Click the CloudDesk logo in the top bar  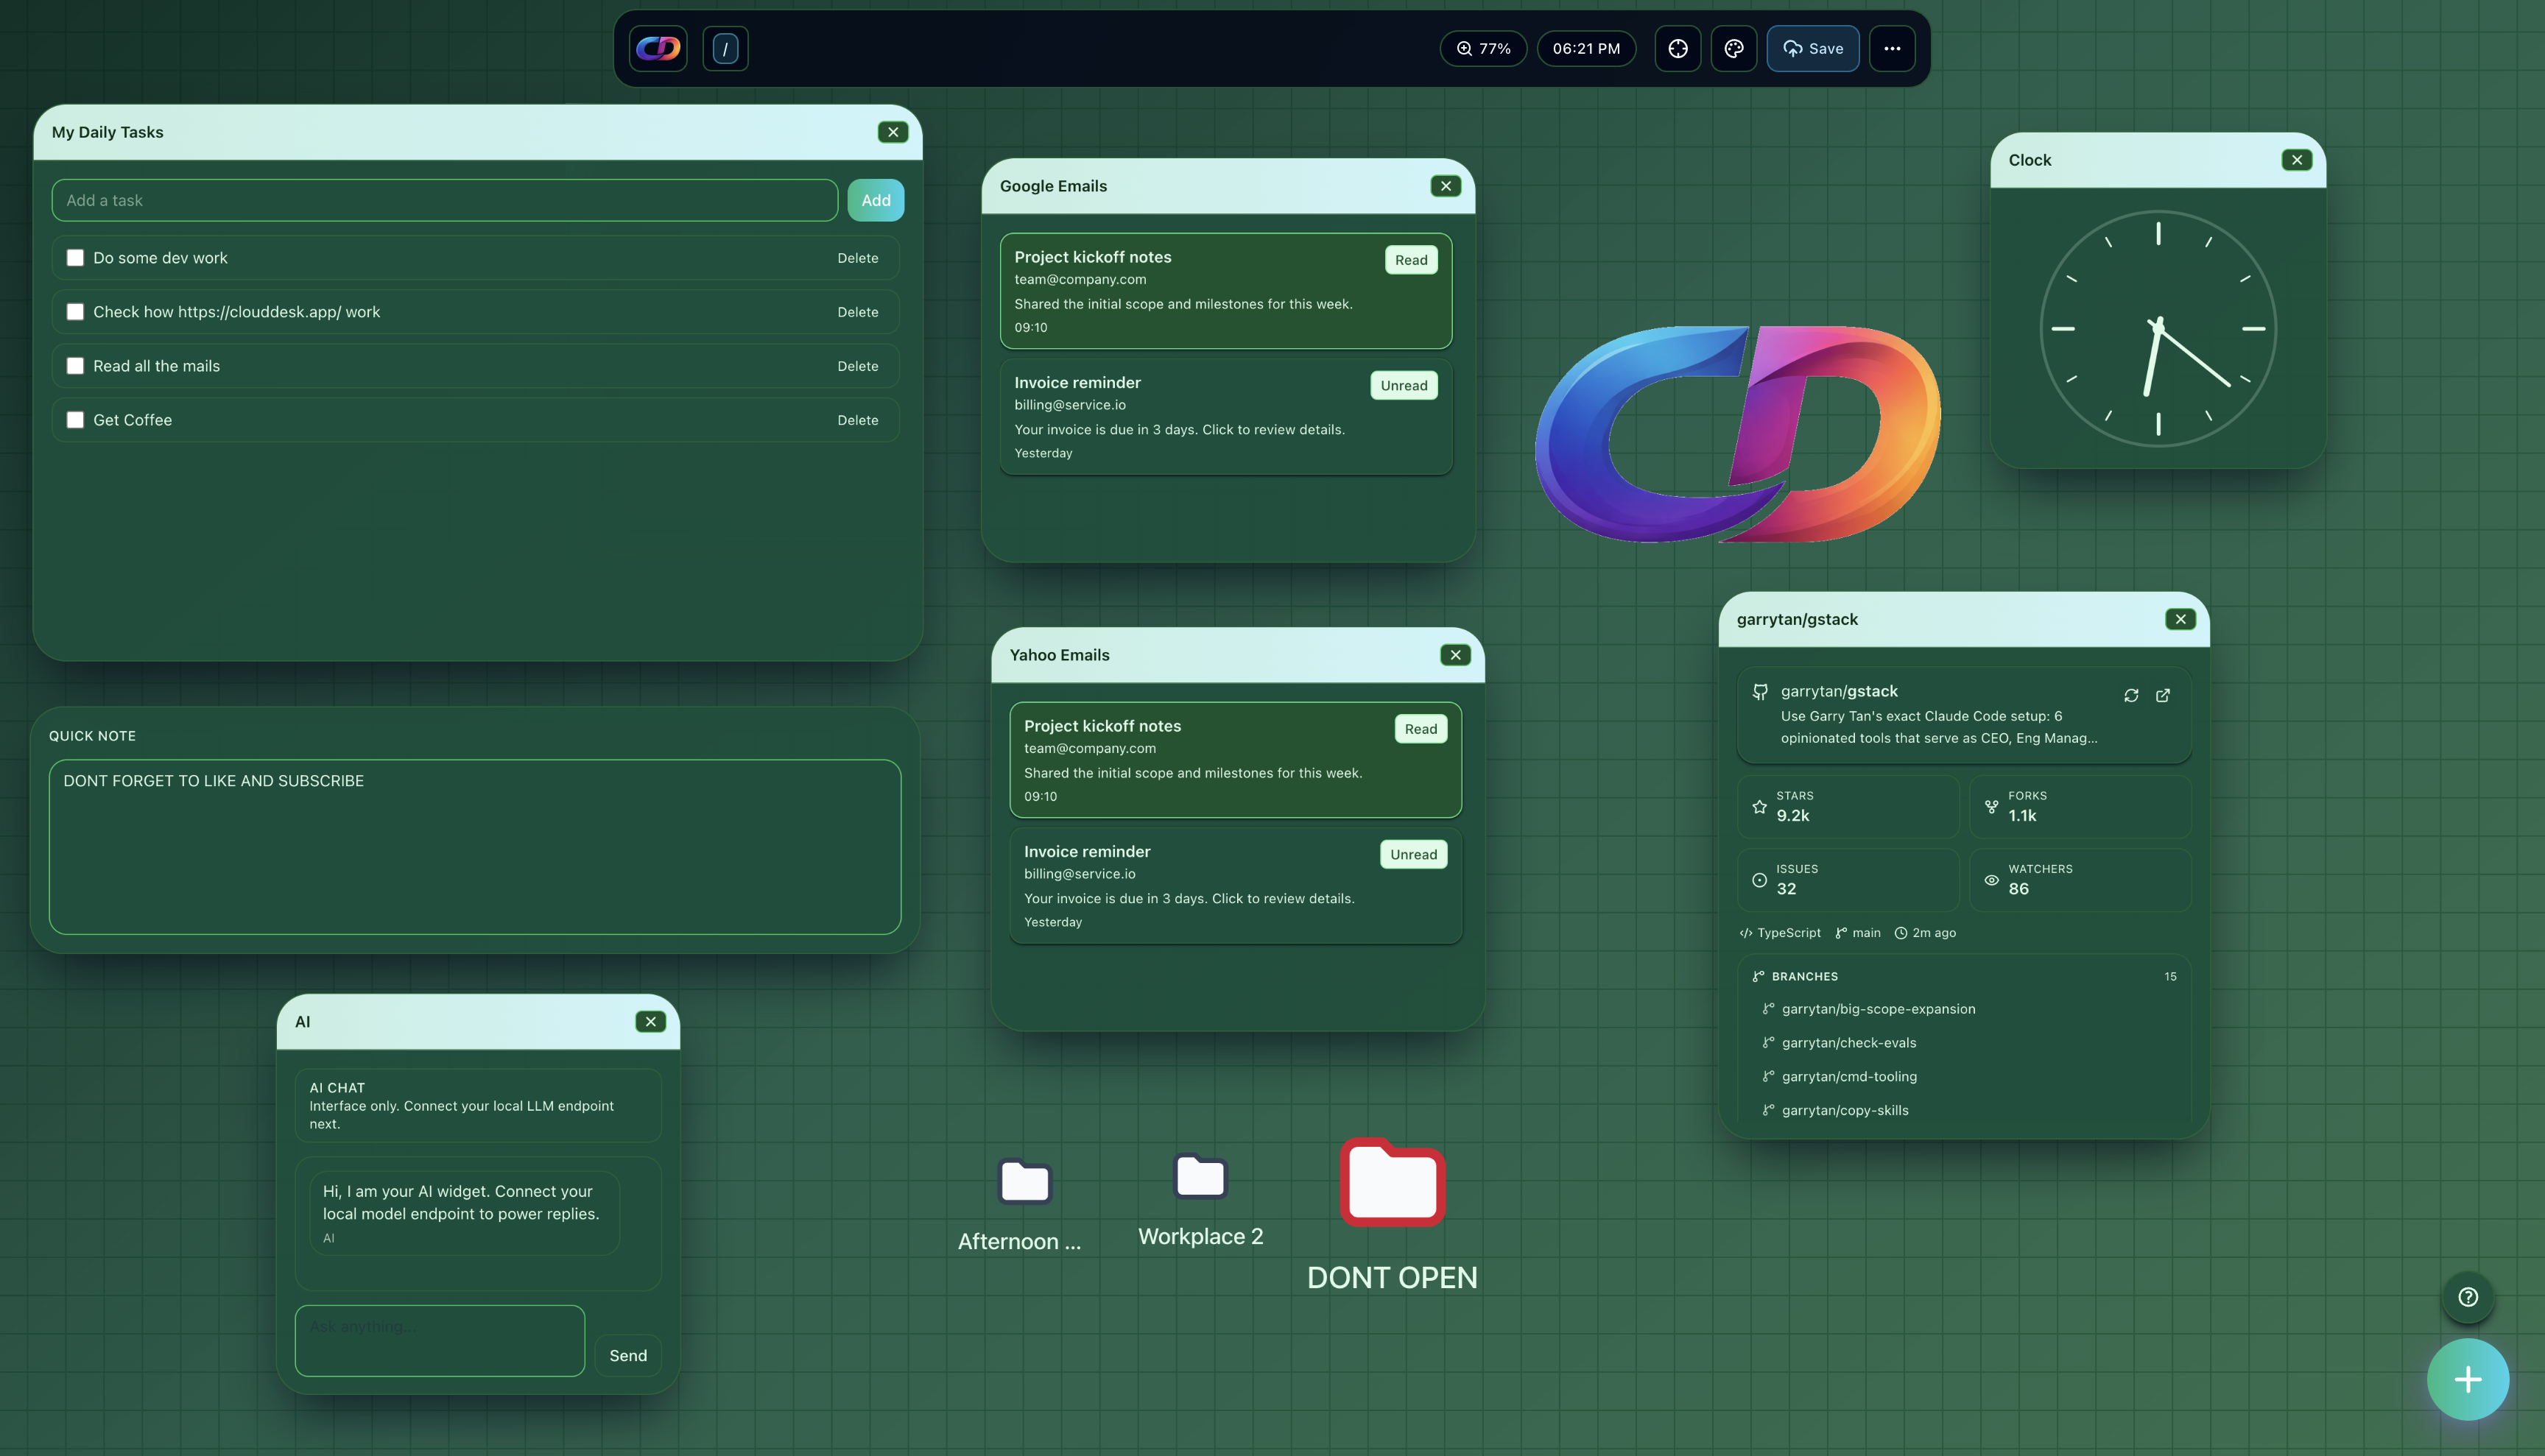click(x=658, y=48)
